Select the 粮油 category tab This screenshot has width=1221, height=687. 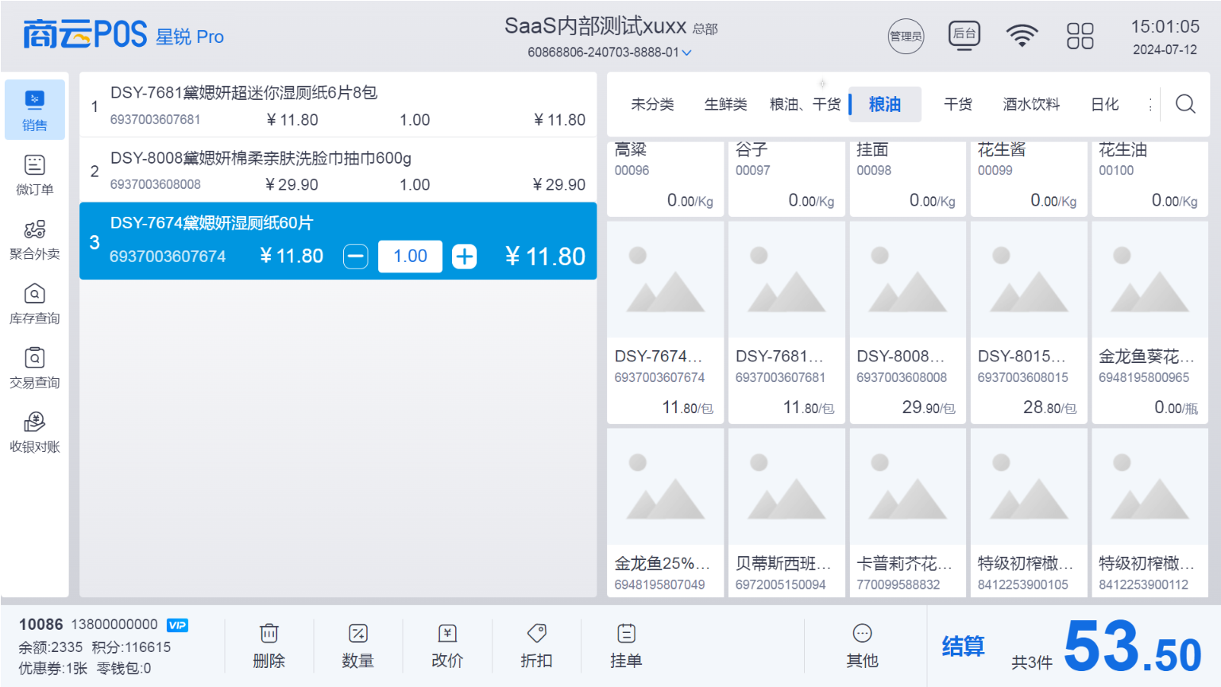coord(885,104)
